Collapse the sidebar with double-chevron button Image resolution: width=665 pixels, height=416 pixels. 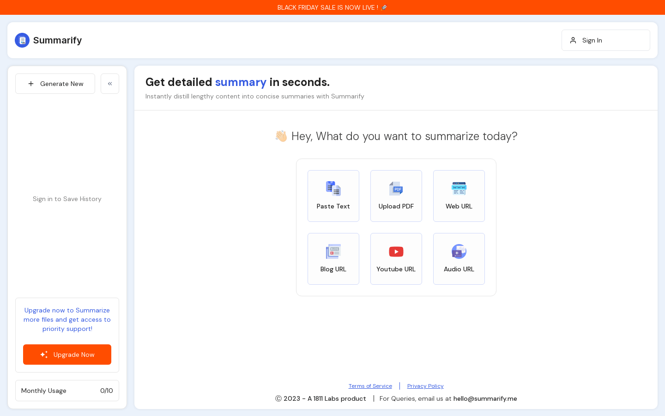110,84
